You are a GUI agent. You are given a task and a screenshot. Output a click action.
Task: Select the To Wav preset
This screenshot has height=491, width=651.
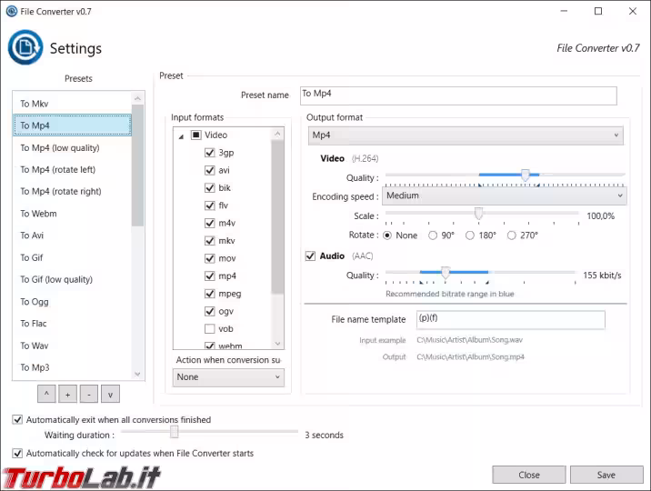(72, 346)
